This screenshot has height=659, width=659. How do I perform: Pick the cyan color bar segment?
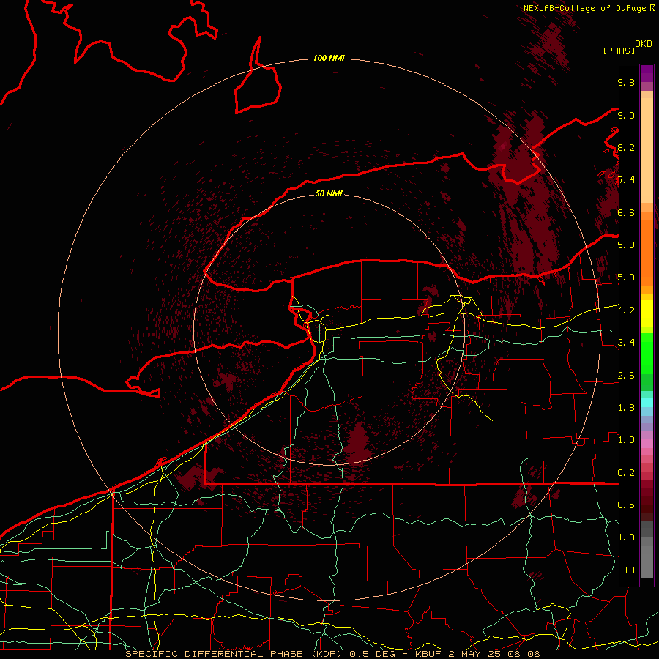coord(647,402)
